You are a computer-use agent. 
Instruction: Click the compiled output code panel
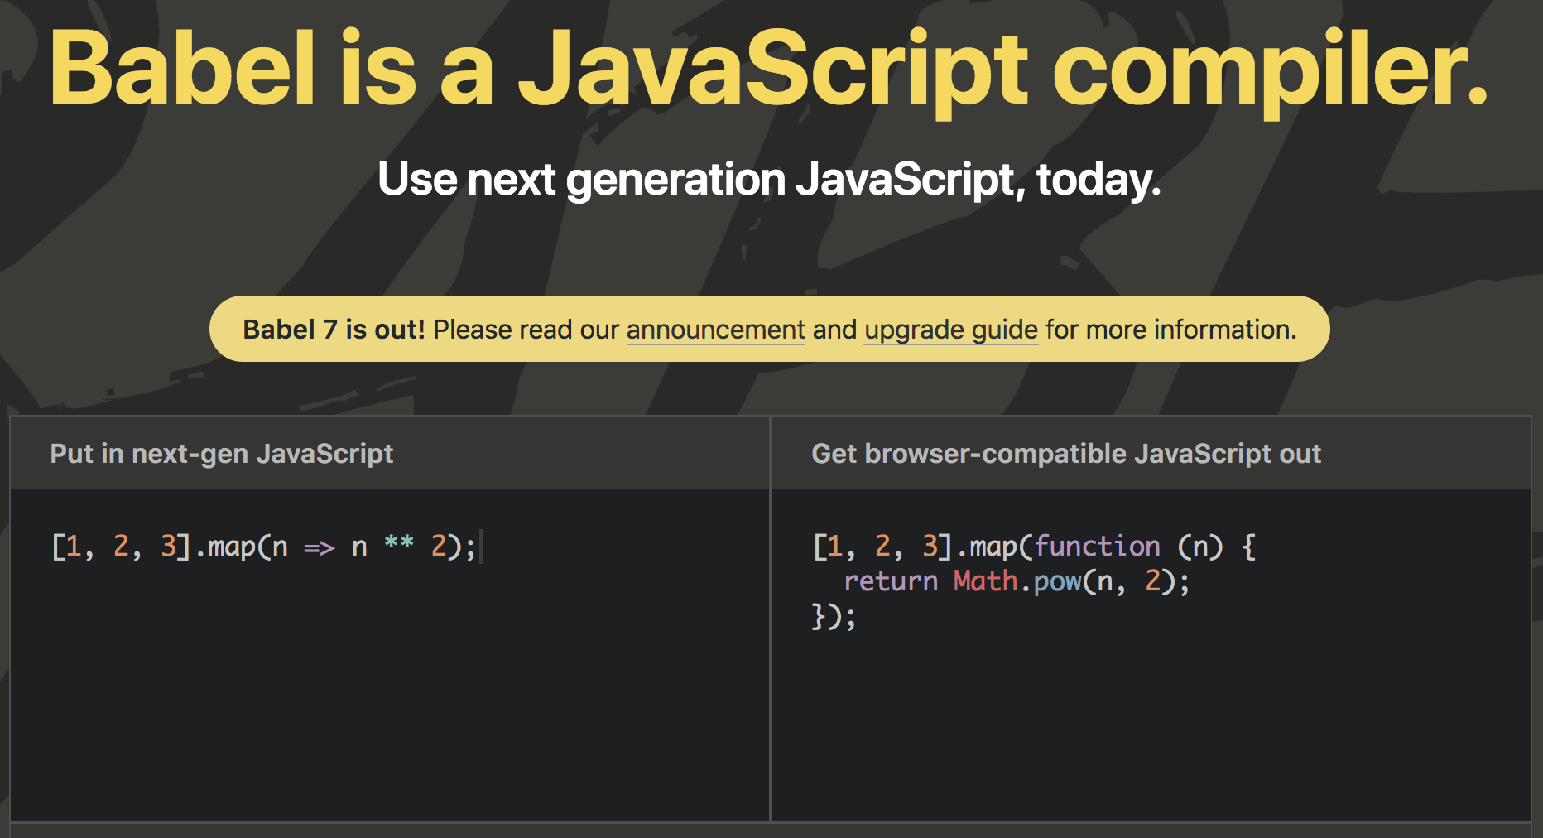tap(1151, 654)
